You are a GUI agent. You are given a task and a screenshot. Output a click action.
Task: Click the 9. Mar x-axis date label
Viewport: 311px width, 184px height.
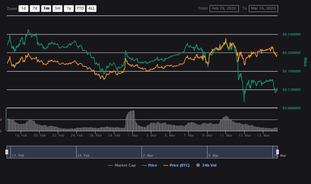pyautogui.click(x=207, y=136)
